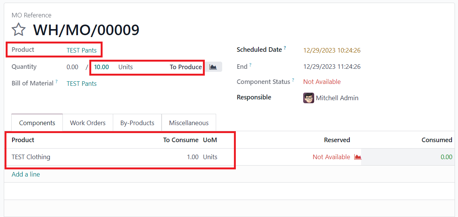The image size is (458, 217).
Task: Select the Miscellaneous tab
Action: tap(189, 123)
